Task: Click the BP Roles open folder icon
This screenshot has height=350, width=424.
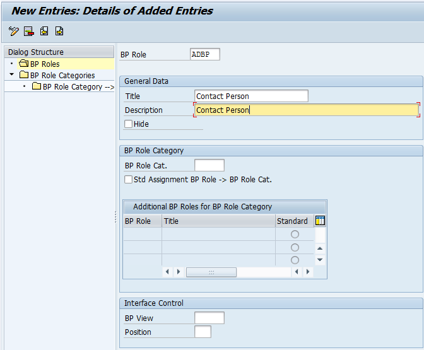Action: coord(24,64)
